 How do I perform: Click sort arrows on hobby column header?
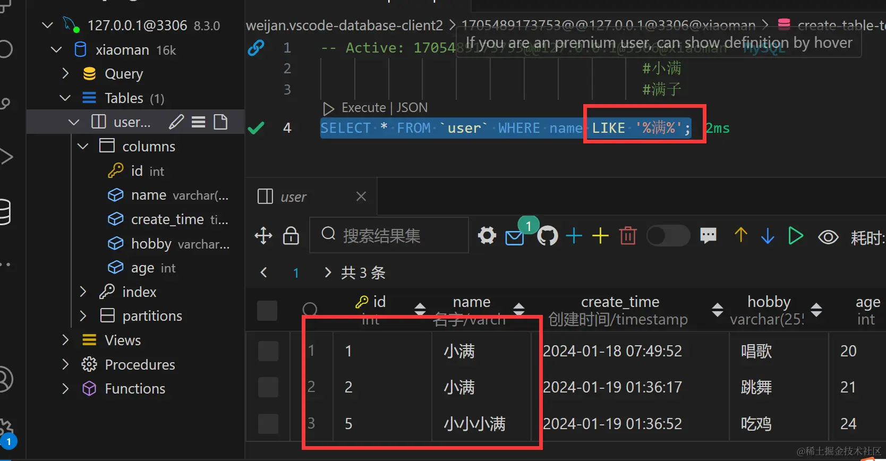pos(816,310)
